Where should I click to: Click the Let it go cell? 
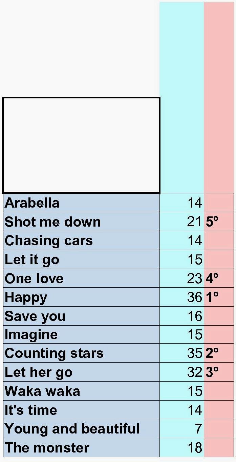pyautogui.click(x=81, y=259)
